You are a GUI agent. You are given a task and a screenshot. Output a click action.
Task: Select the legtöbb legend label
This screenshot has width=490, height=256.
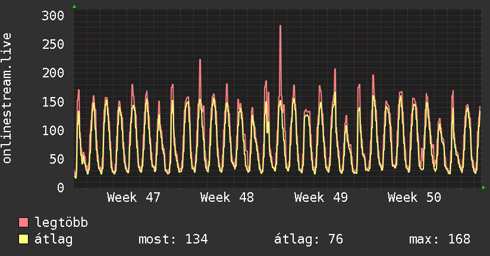click(62, 223)
